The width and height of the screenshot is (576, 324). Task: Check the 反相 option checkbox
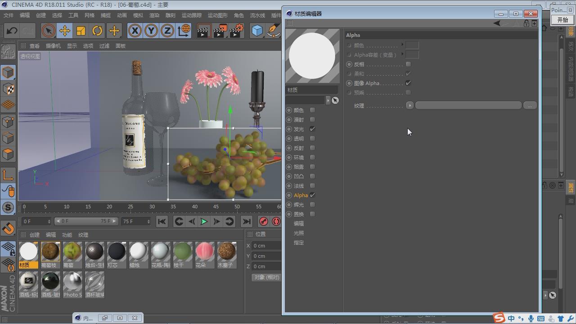408,64
